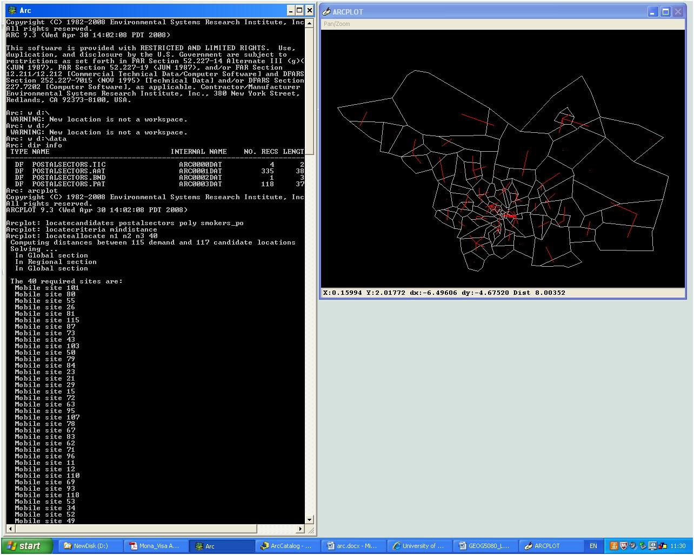
Task: Minimize the ARCPLOT window
Action: [x=653, y=11]
